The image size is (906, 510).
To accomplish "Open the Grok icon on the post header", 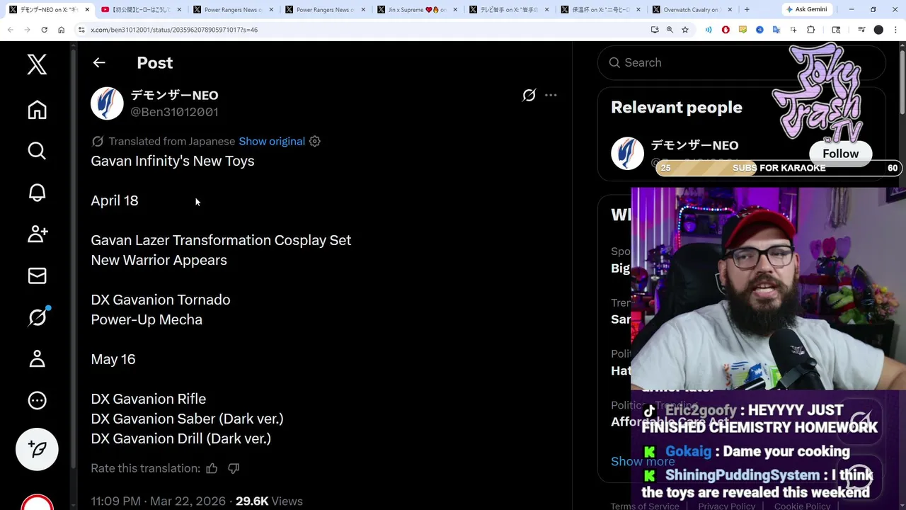I will pos(529,95).
